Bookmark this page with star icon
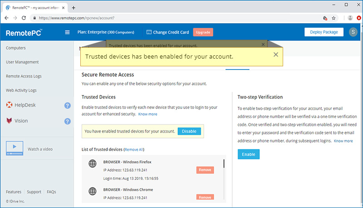The height and width of the screenshot is (208, 363). tap(334, 18)
